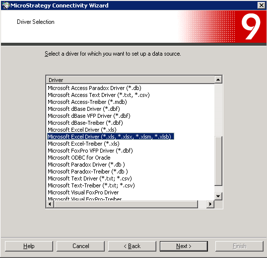Select Microsoft Excel Driver (*.xls) only entry
This screenshot has width=267, height=258.
82,130
